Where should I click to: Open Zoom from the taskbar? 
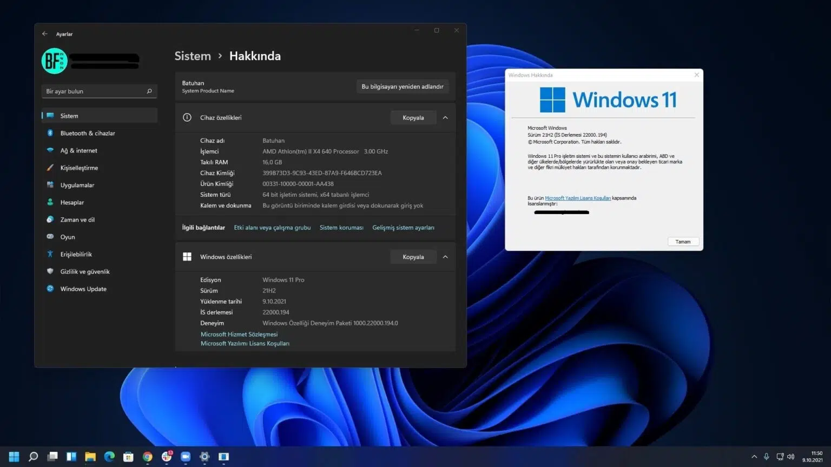(x=186, y=457)
